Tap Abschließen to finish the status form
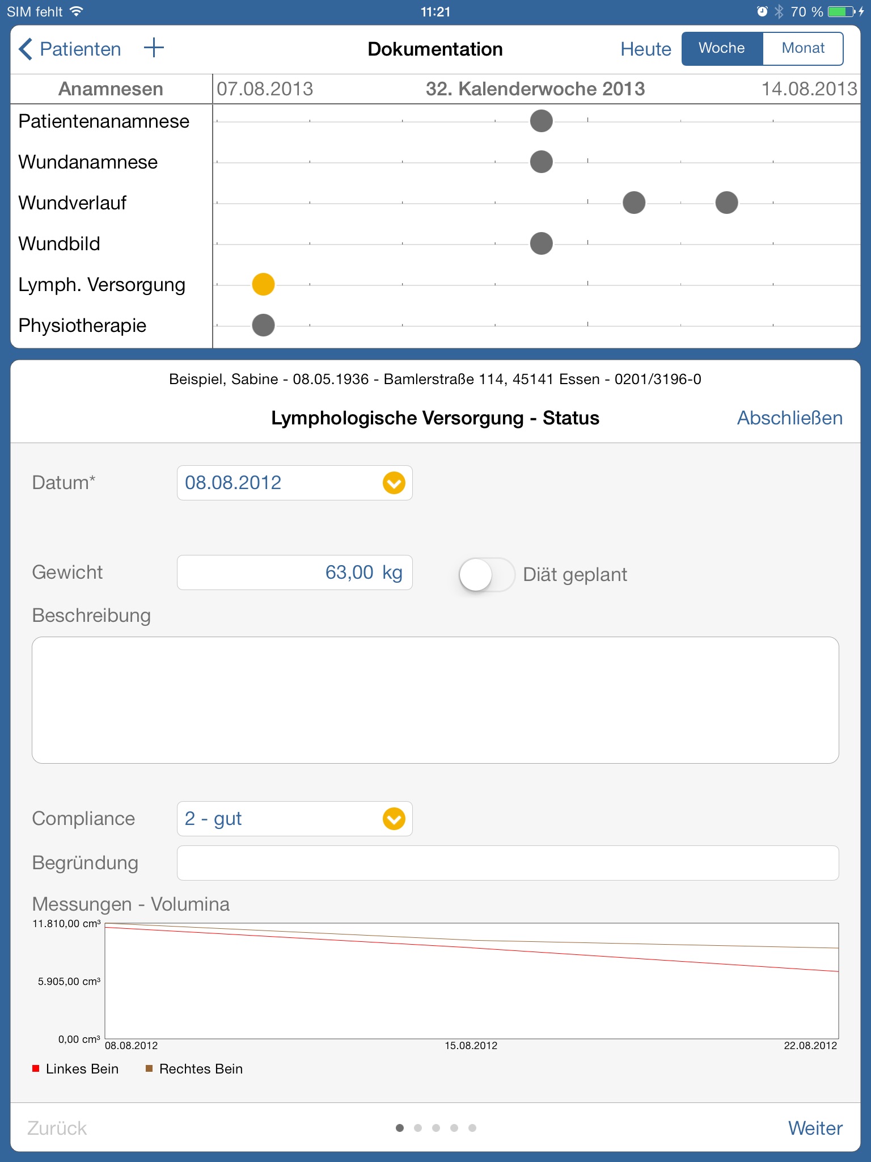Viewport: 871px width, 1162px height. pos(789,418)
